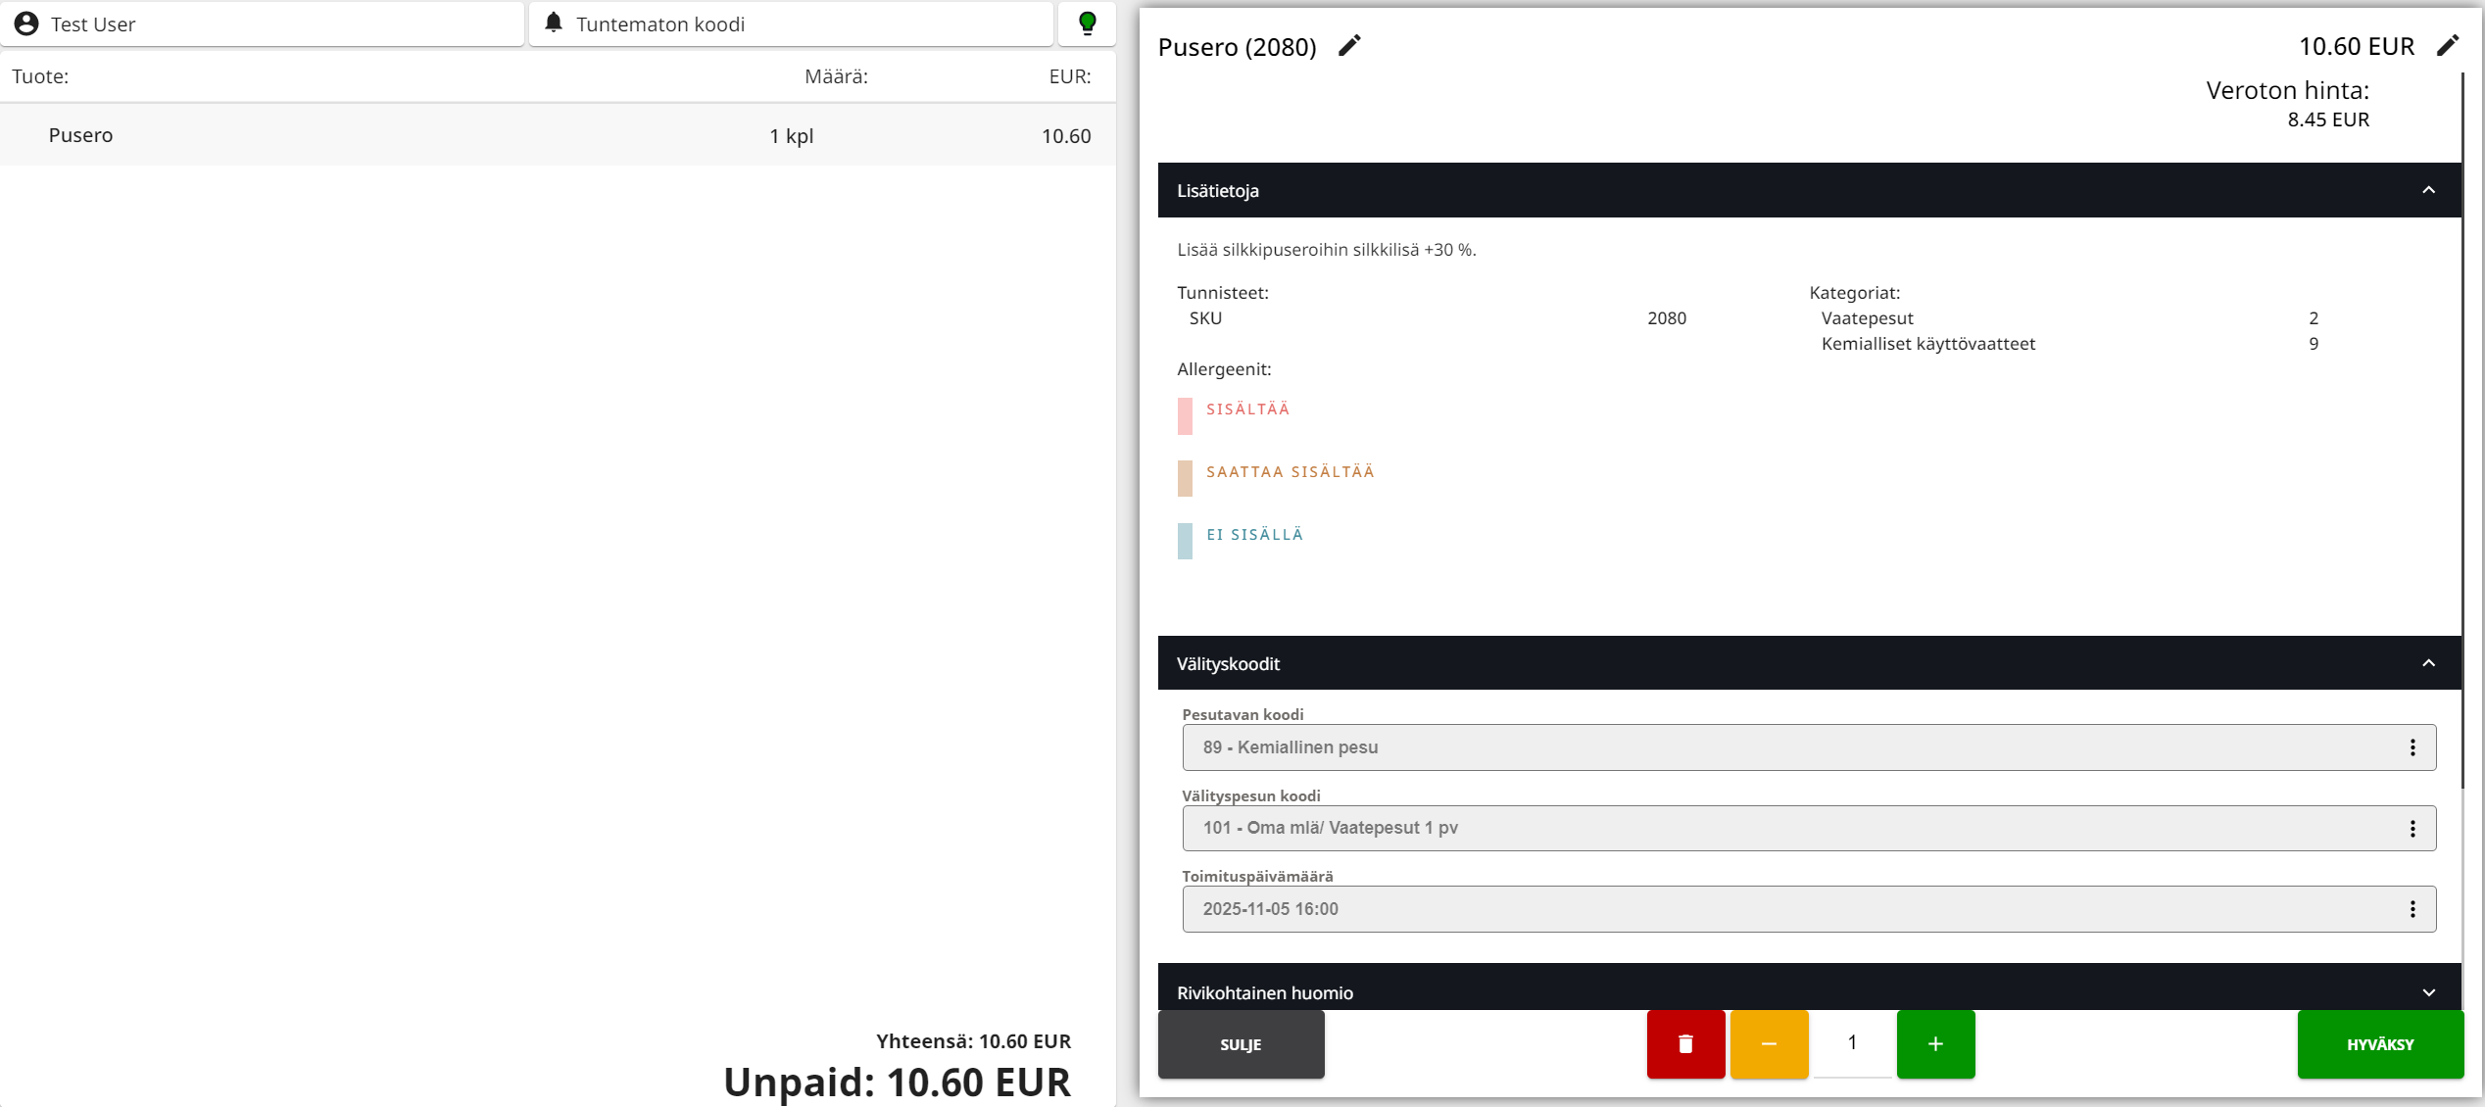Collapse the Lisätietoja section
The image size is (2485, 1107).
pyautogui.click(x=2428, y=190)
